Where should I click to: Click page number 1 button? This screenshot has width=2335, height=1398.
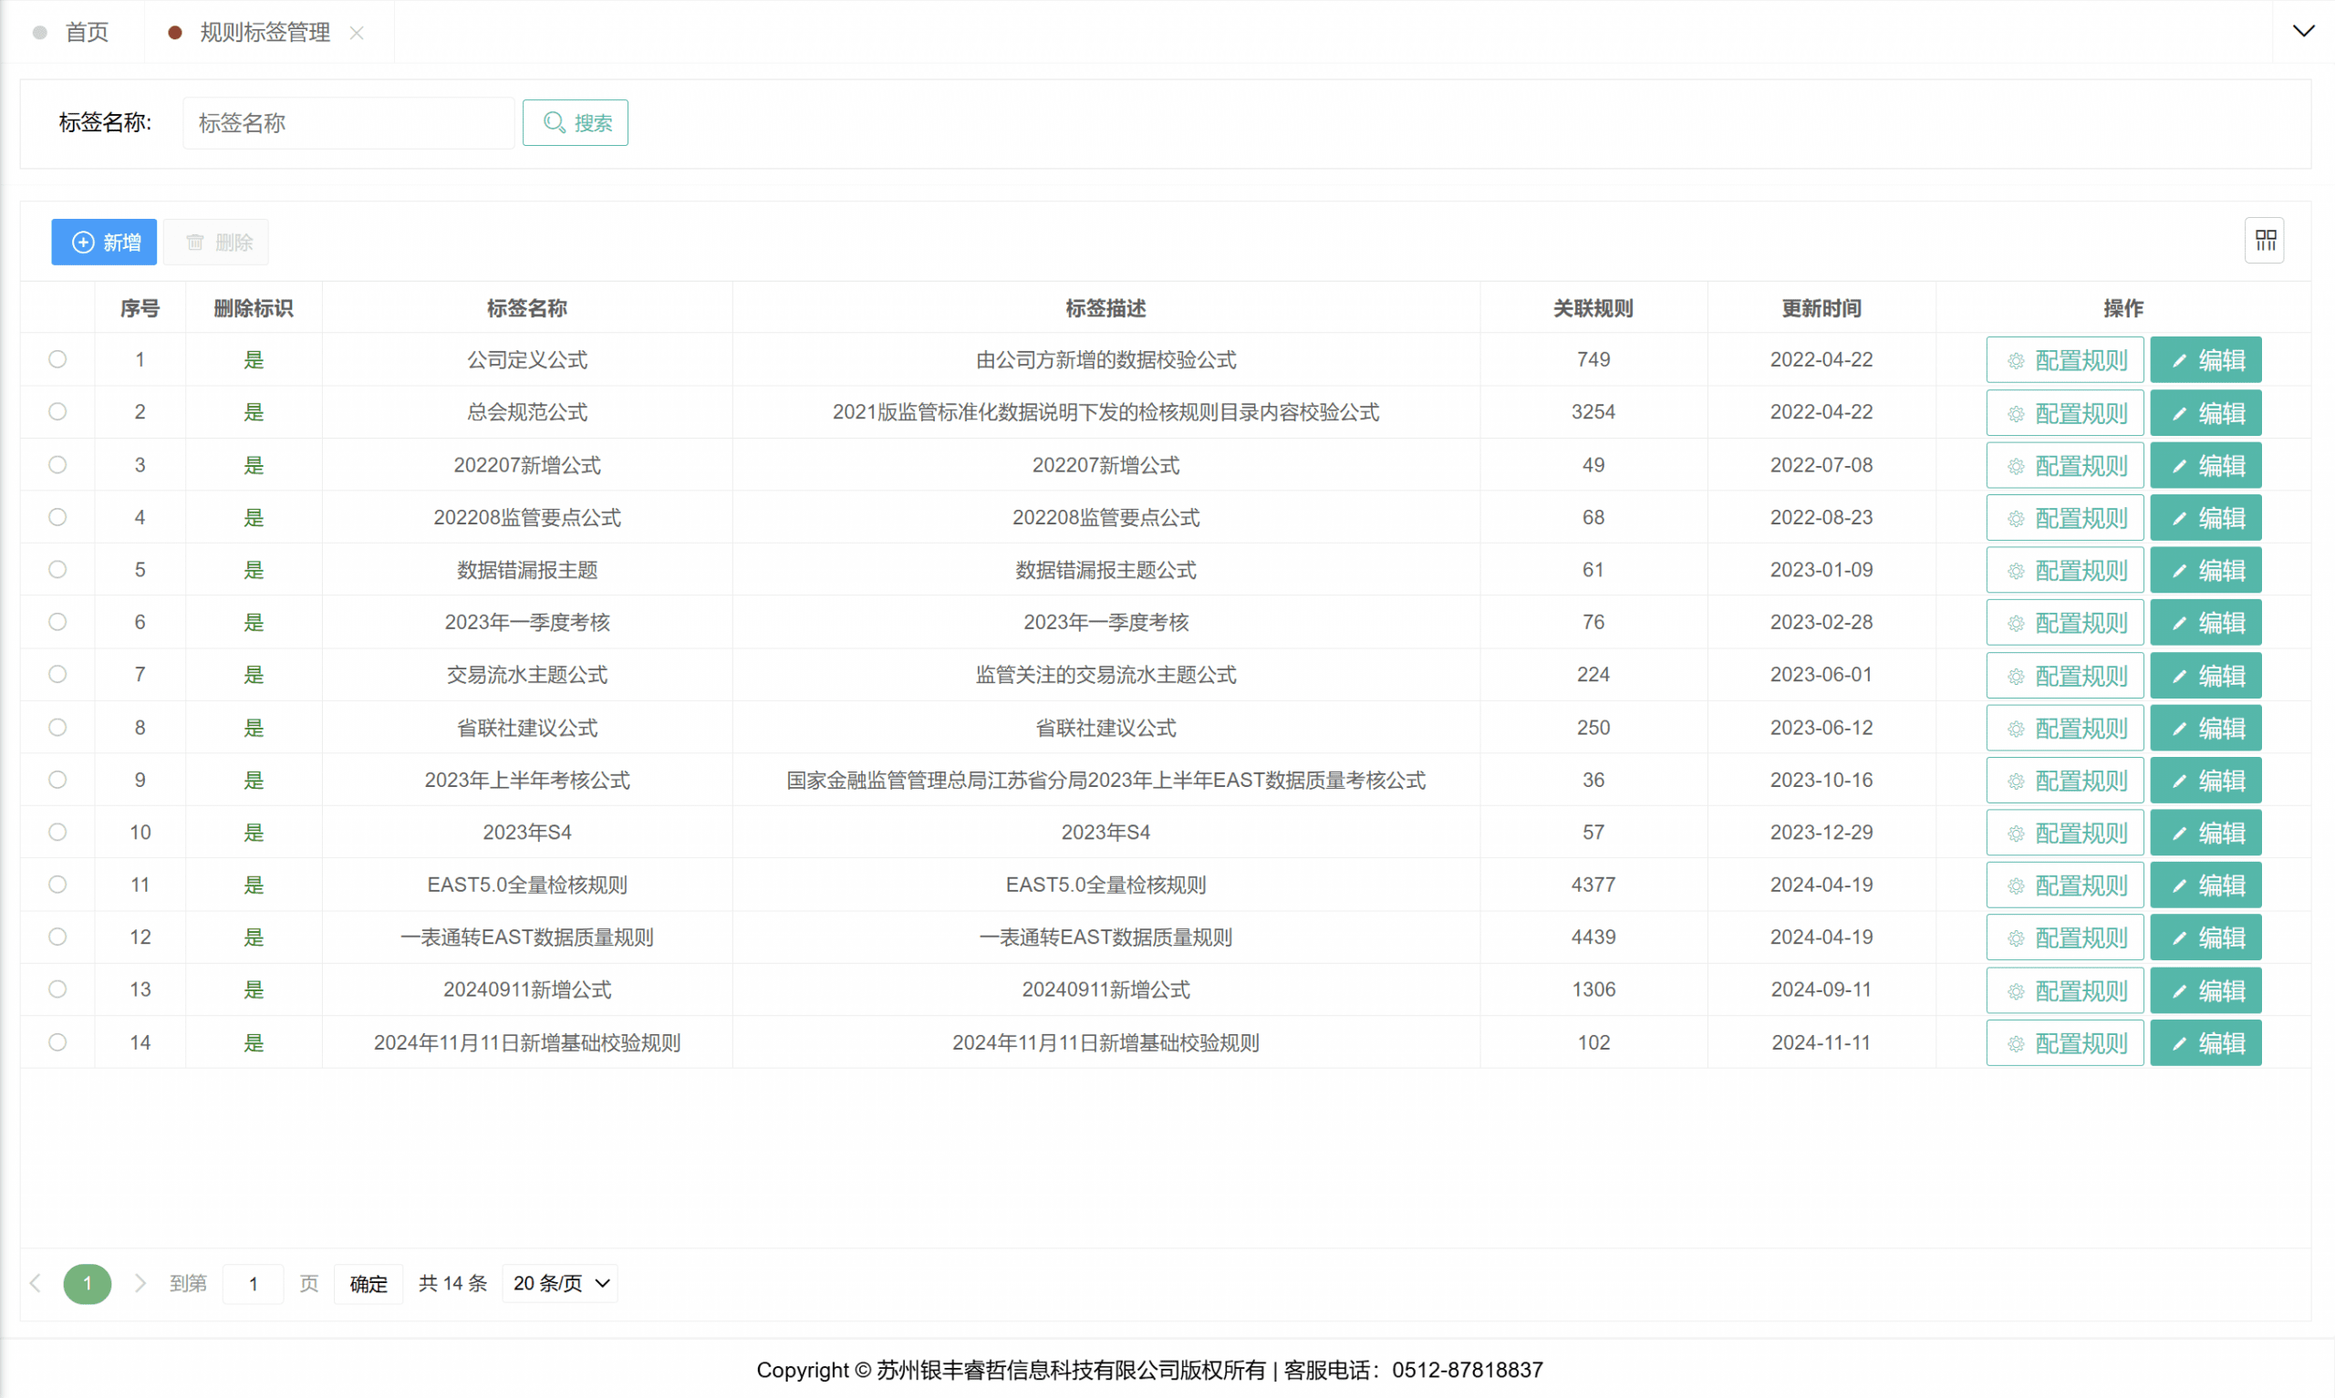pos(87,1283)
